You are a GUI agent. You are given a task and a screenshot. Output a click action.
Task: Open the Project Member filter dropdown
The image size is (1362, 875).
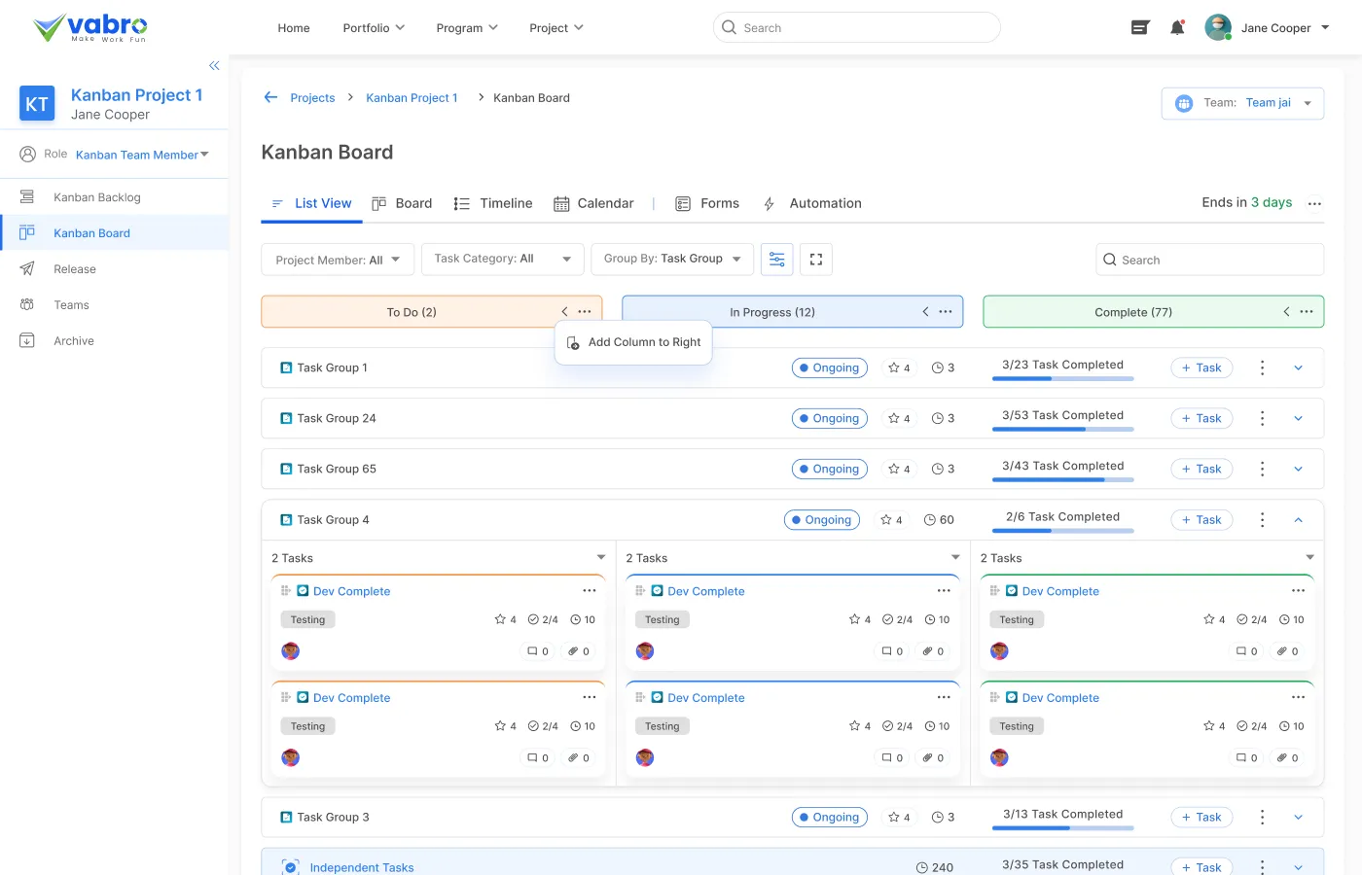338,260
